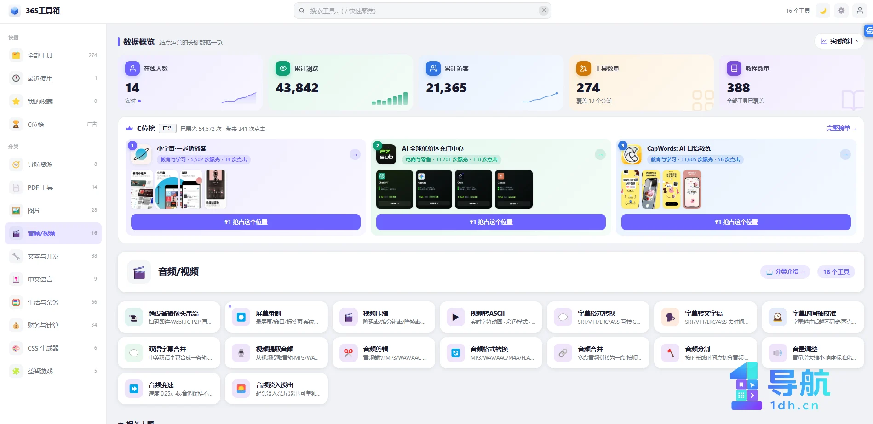Image resolution: width=873 pixels, height=424 pixels.
Task: Open 跨设备摄像头串流 tool icon
Action: [134, 317]
